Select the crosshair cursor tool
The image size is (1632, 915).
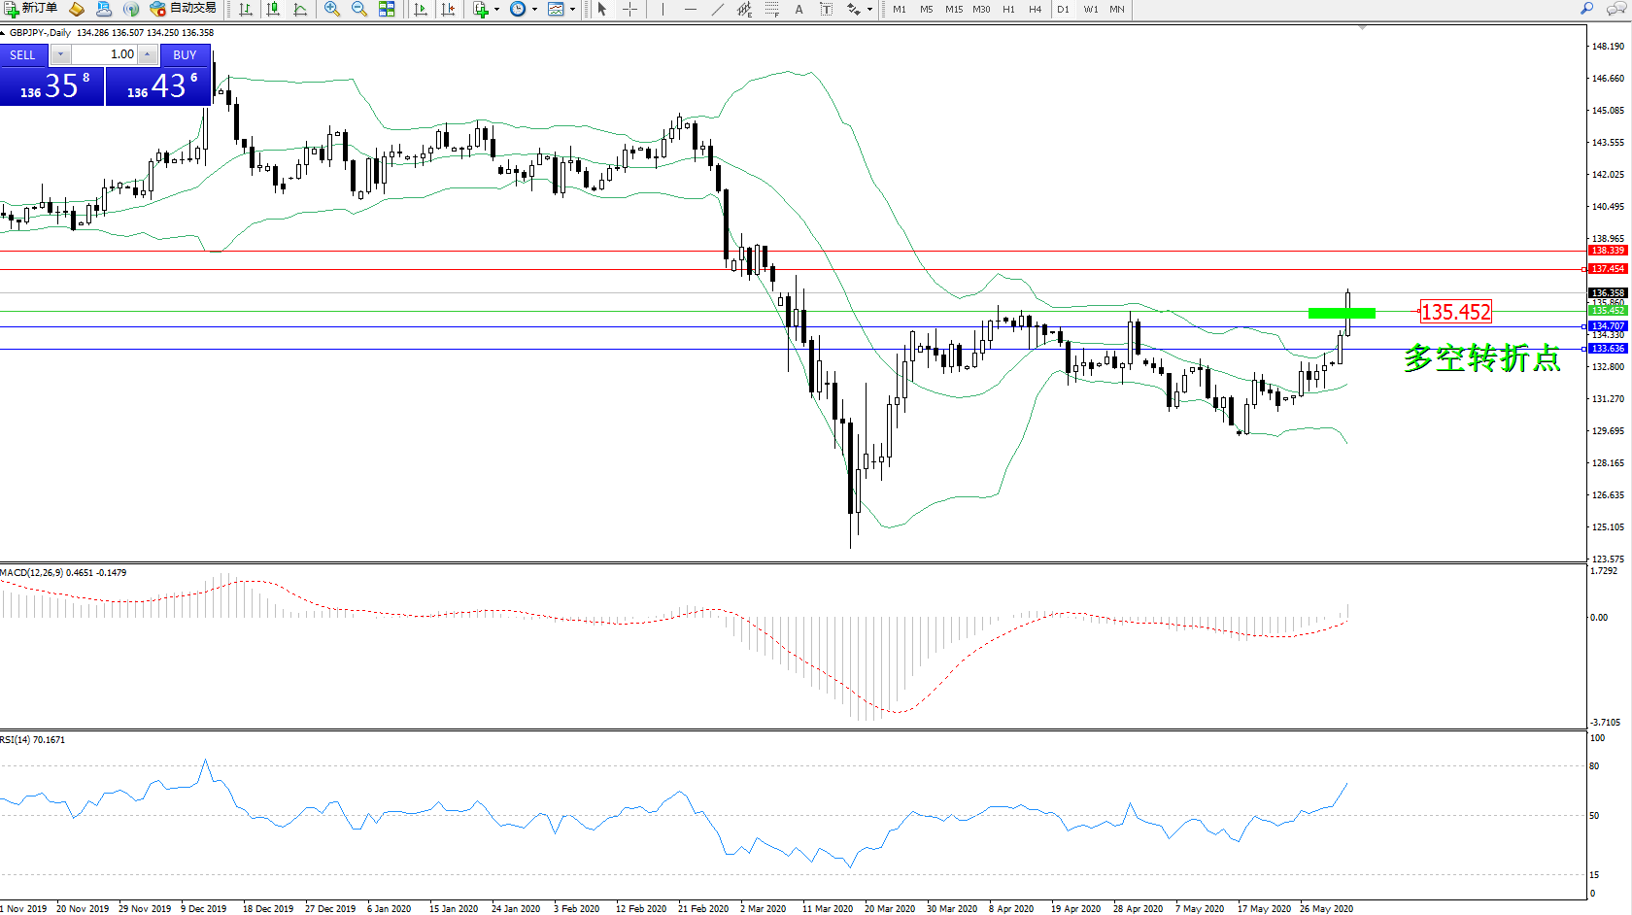pyautogui.click(x=629, y=9)
